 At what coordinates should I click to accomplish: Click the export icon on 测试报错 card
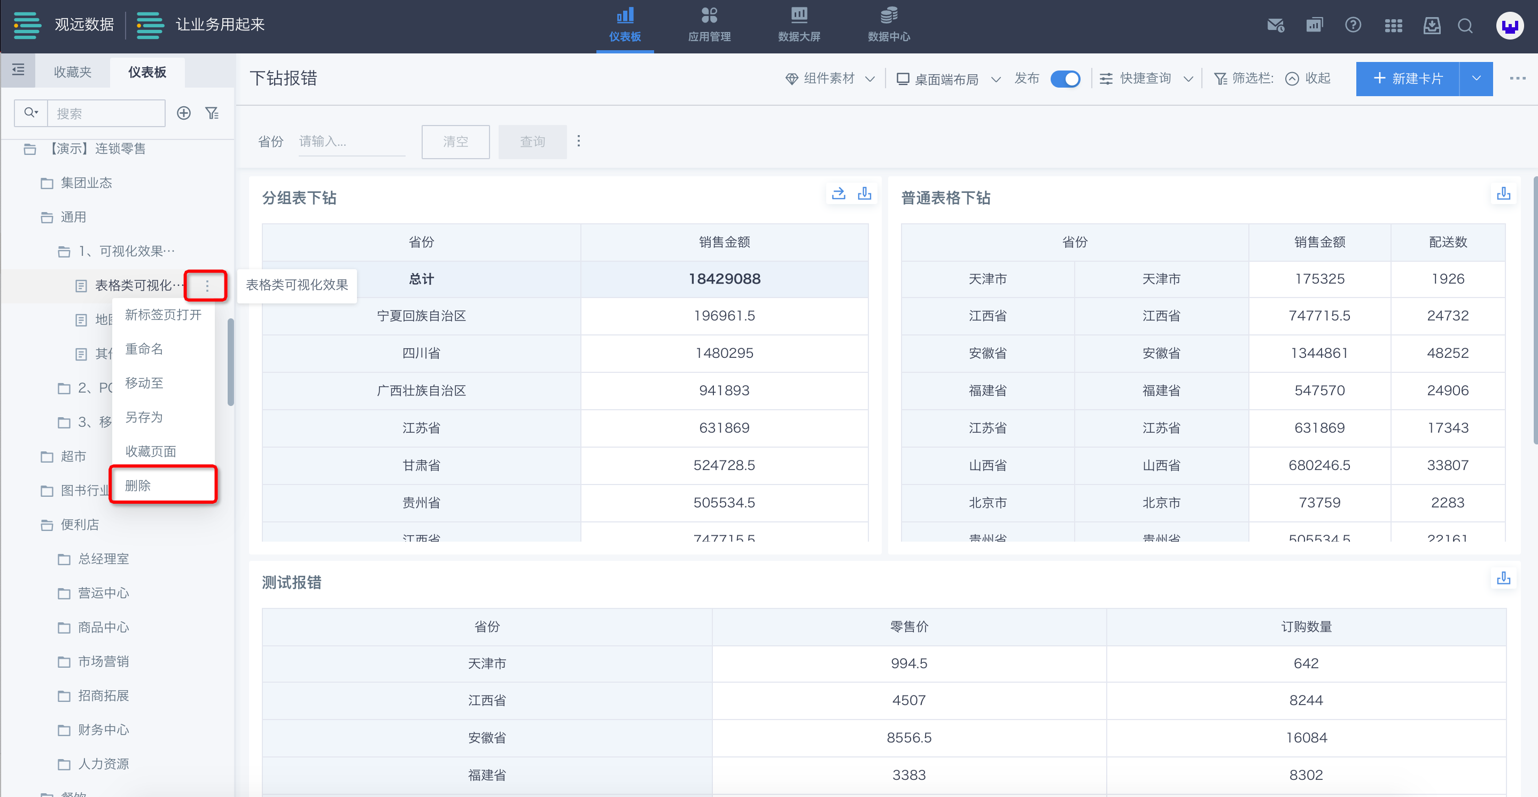click(1503, 578)
